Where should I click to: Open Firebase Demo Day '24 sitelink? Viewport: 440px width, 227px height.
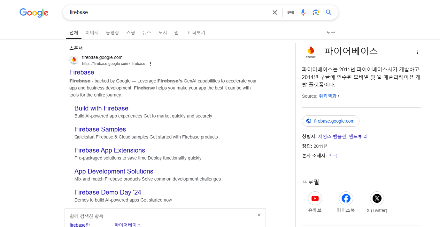[108, 192]
